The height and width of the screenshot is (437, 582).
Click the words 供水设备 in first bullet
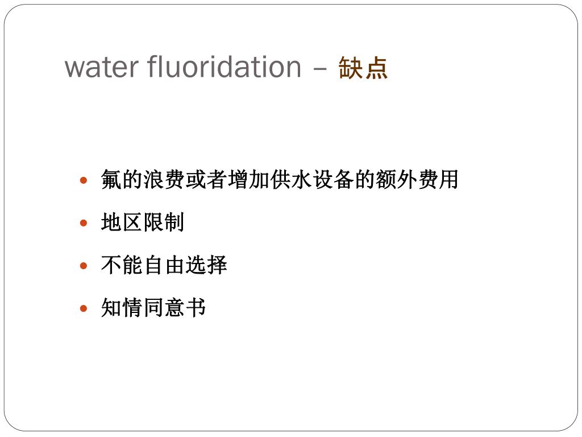[312, 179]
